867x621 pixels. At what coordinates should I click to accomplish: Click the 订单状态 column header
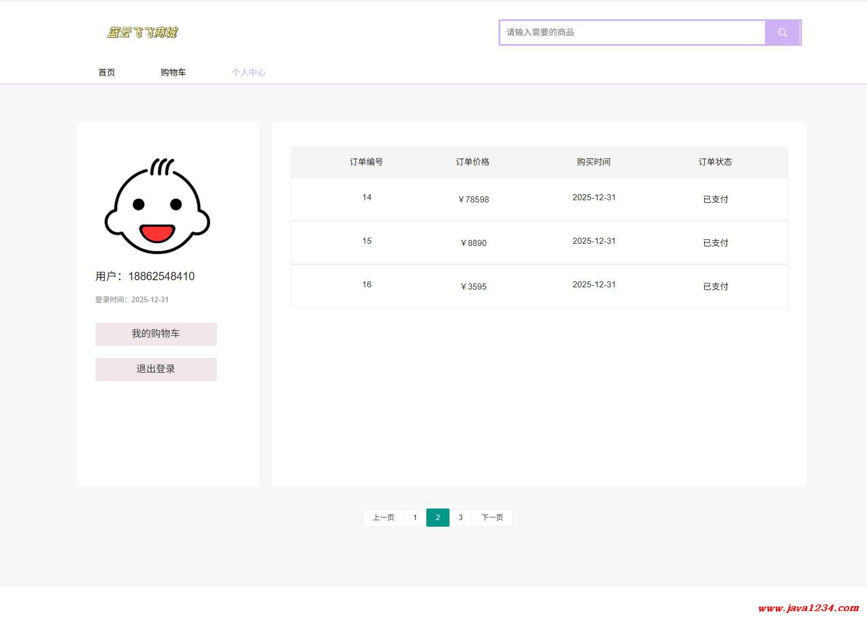pos(715,162)
